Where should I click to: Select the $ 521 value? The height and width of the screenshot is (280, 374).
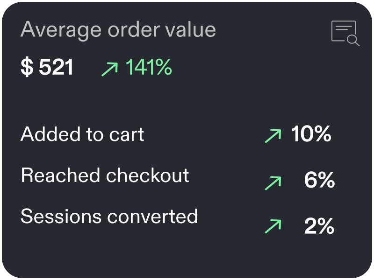pos(47,67)
